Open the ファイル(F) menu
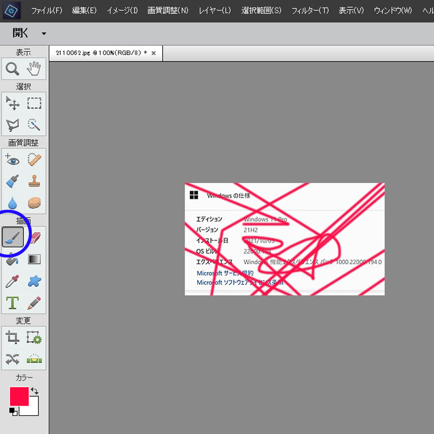 (46, 11)
